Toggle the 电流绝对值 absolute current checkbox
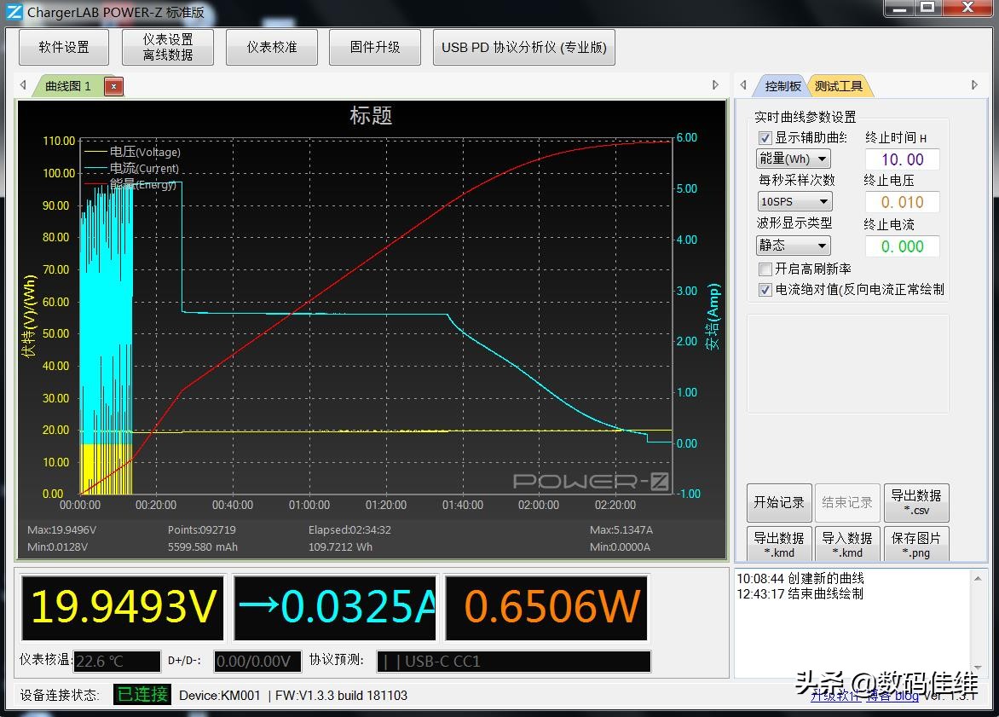The width and height of the screenshot is (999, 717). pos(765,289)
